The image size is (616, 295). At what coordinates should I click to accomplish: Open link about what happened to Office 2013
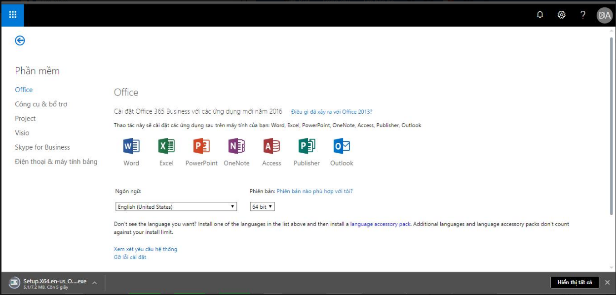(x=332, y=112)
